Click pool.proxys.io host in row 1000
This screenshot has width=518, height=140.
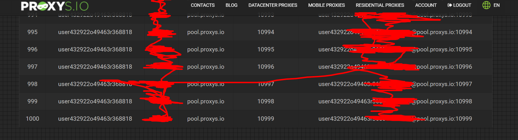pos(206,119)
